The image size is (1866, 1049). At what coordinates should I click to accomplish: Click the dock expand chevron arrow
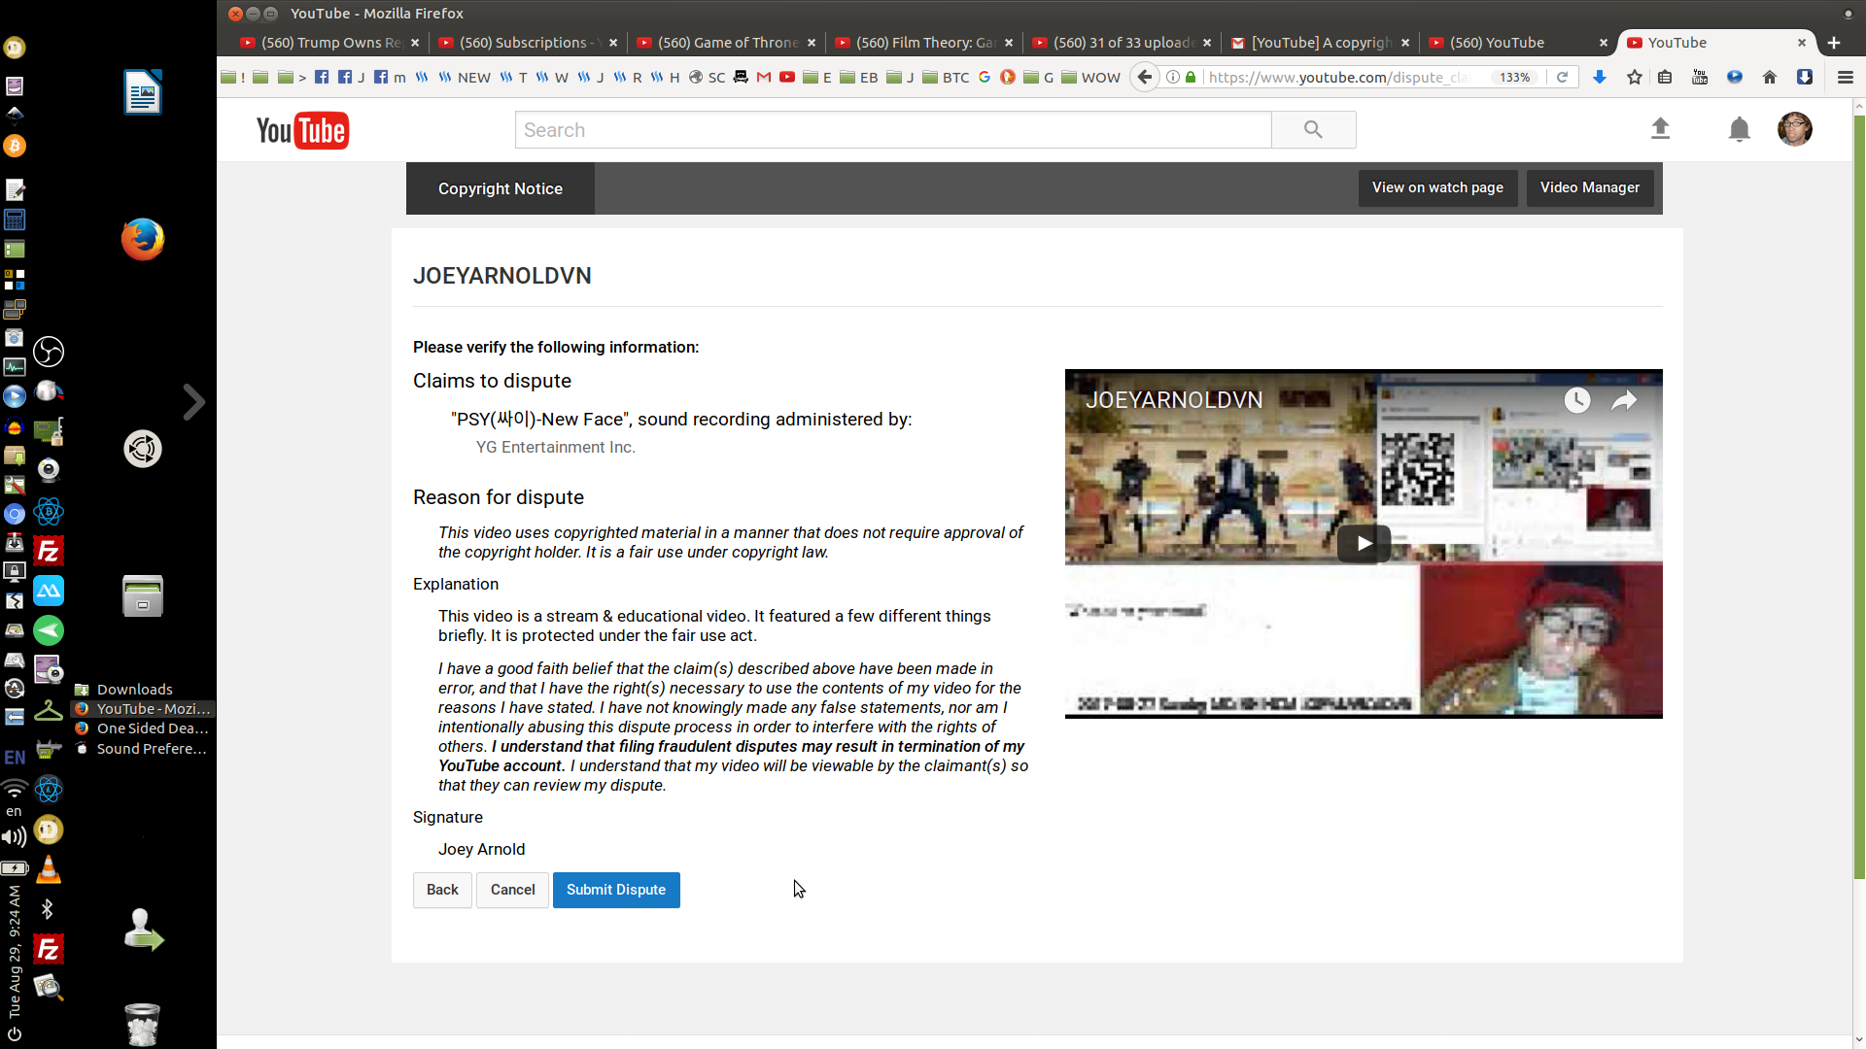click(193, 401)
